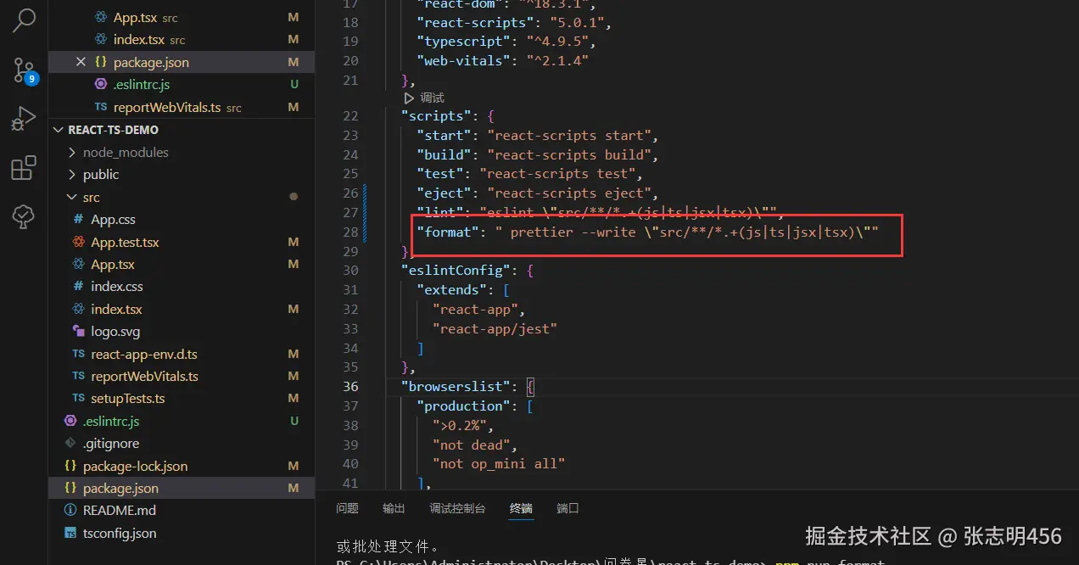Open Source Control view with 9 badge

[24, 70]
